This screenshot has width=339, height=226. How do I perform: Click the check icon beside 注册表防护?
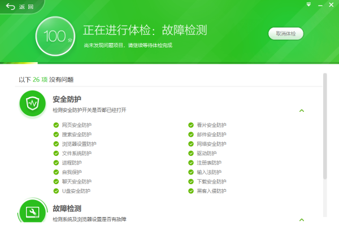pos(191,163)
